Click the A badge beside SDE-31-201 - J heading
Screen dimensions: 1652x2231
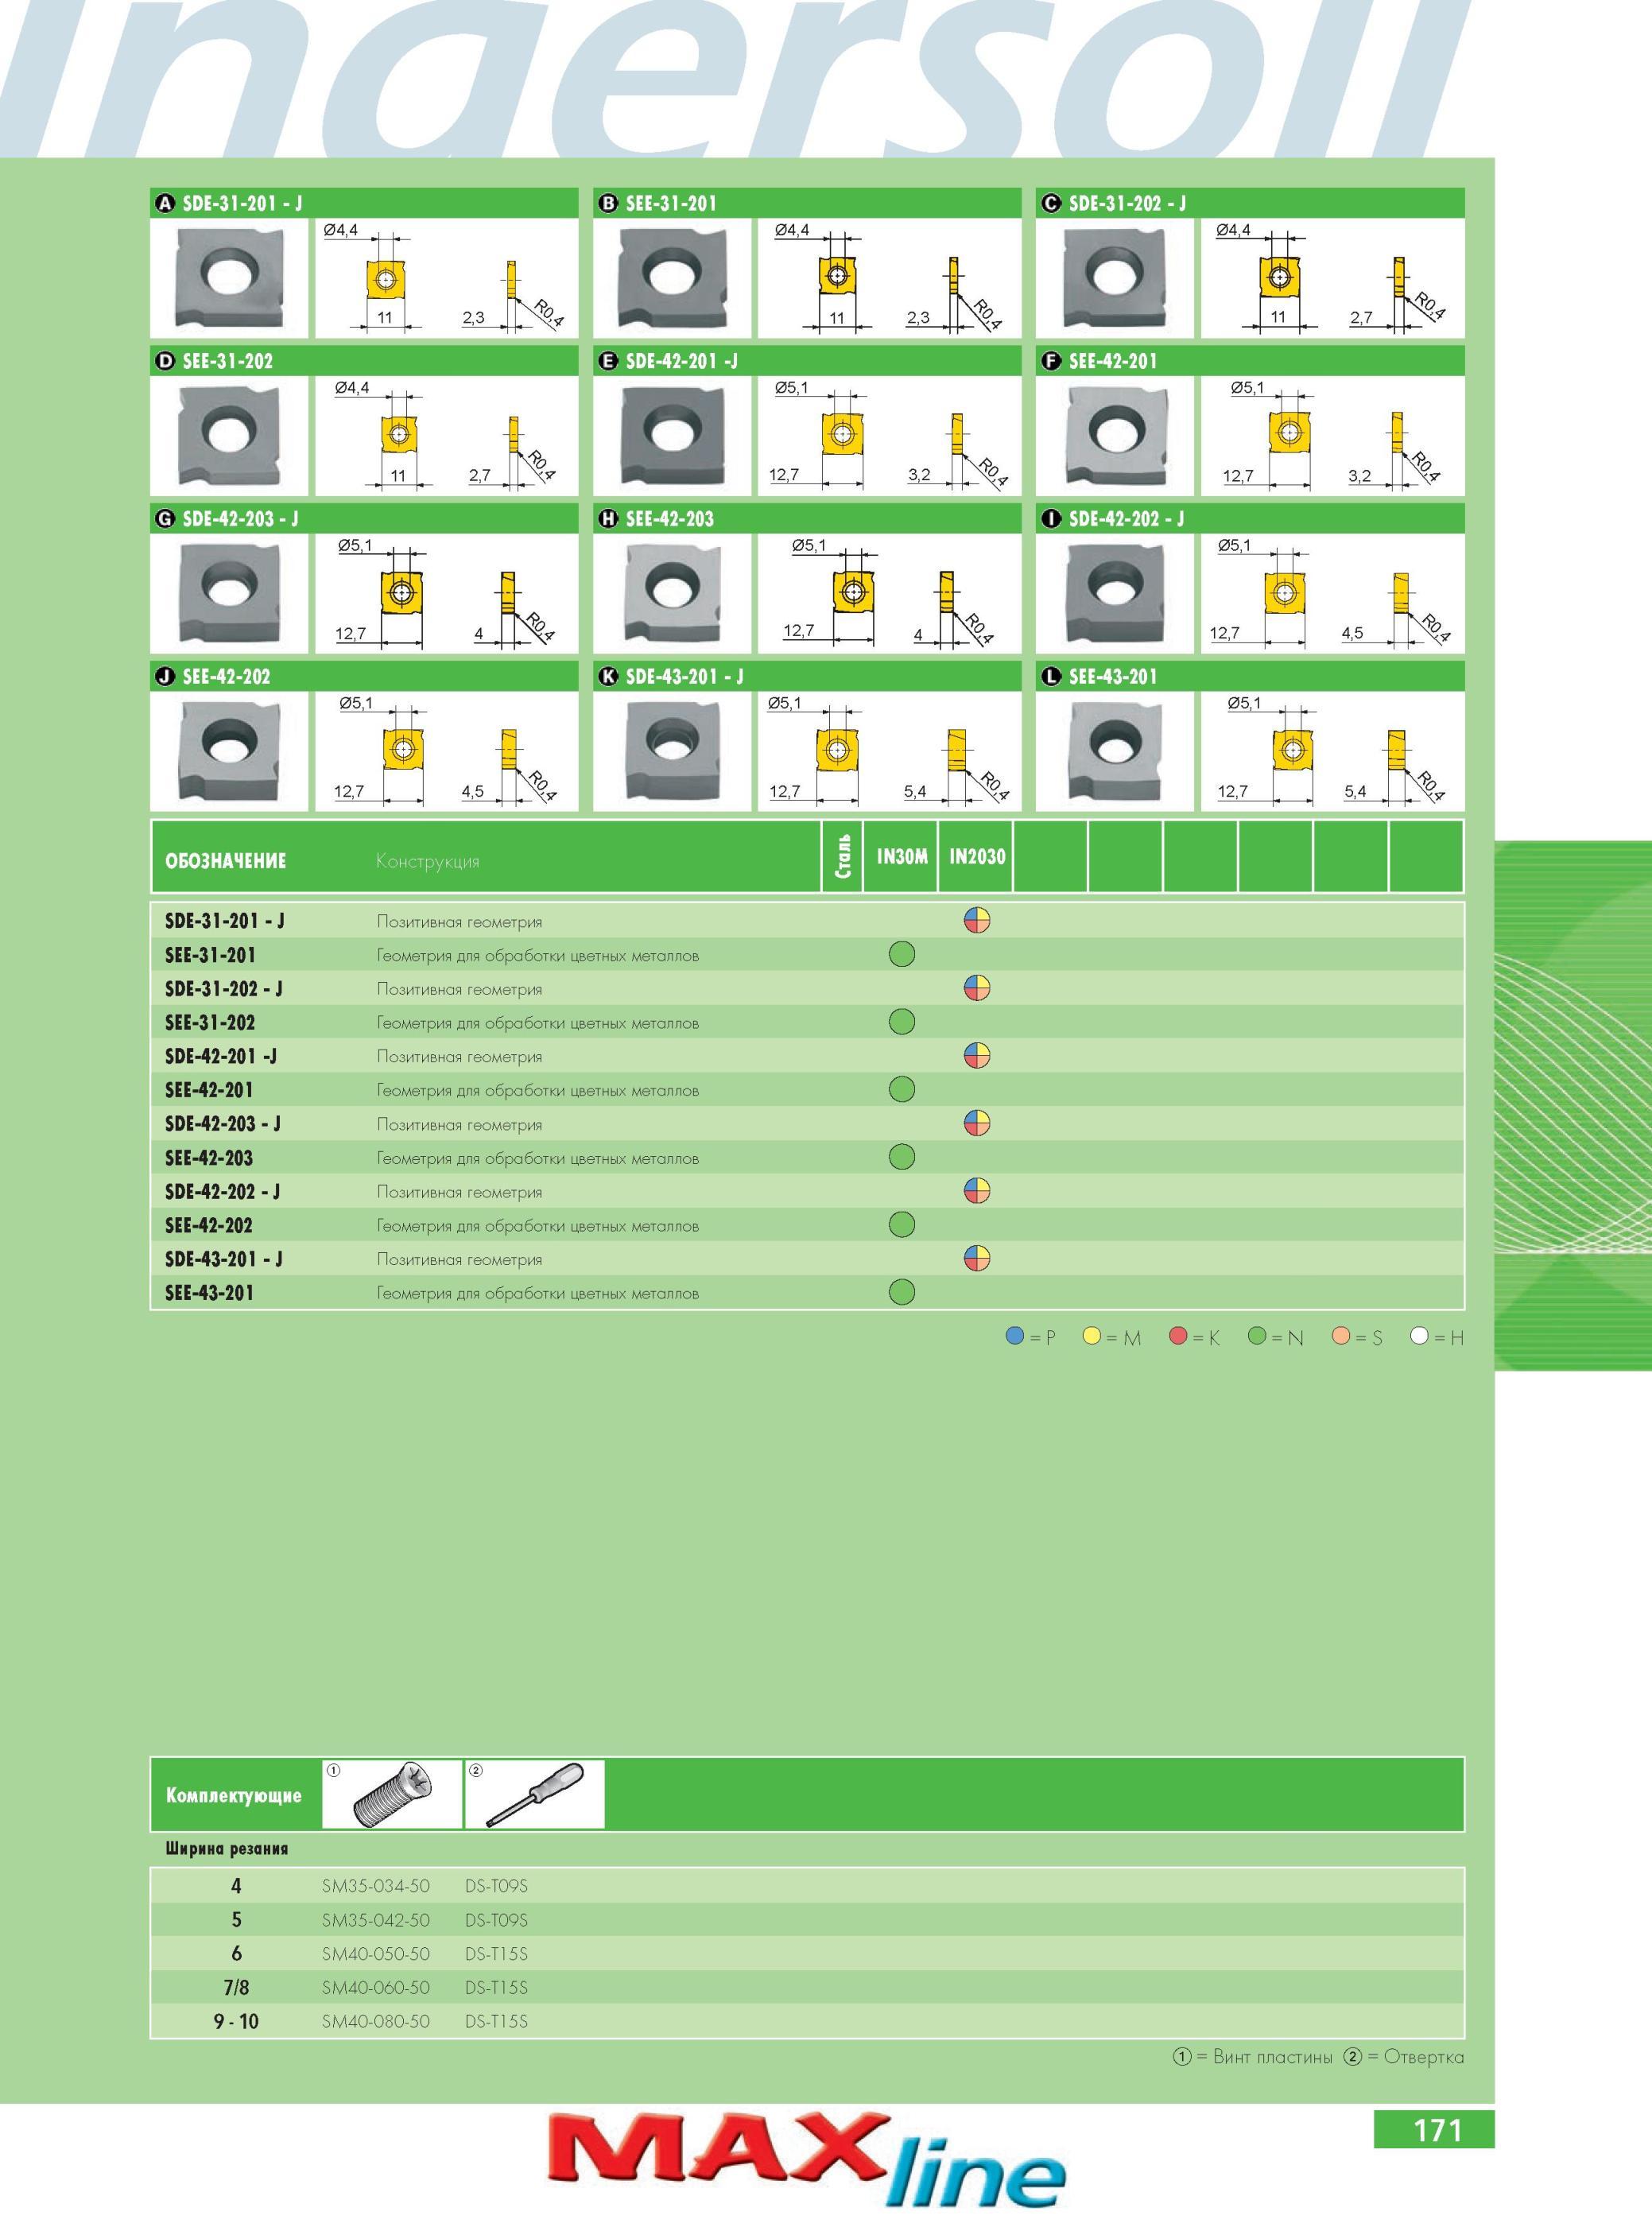[x=165, y=204]
